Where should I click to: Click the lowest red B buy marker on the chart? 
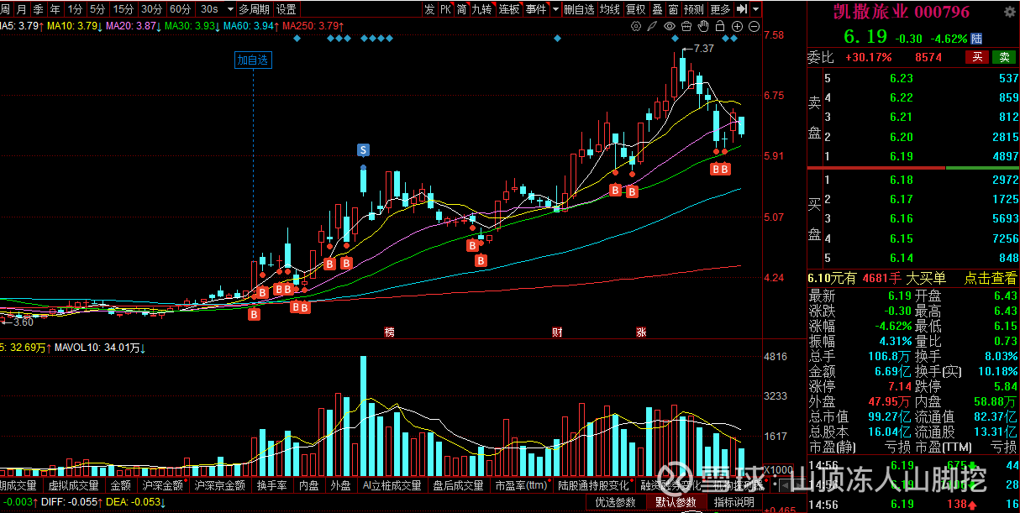tap(254, 315)
